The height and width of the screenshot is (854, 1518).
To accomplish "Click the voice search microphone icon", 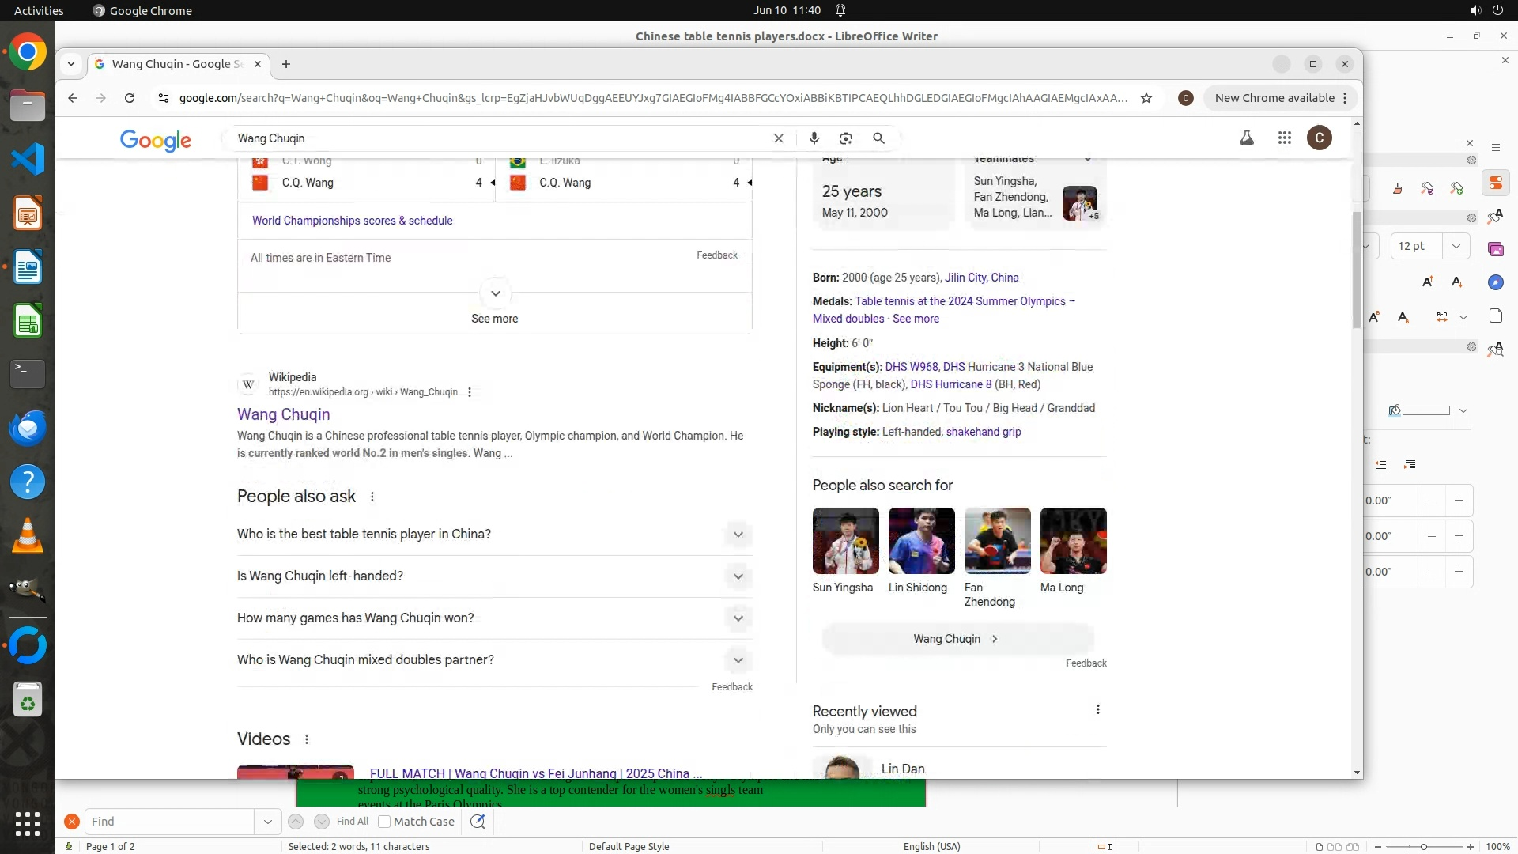I will (x=814, y=138).
